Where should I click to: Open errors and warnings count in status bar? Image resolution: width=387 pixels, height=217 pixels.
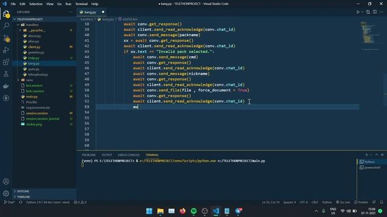[80, 203]
